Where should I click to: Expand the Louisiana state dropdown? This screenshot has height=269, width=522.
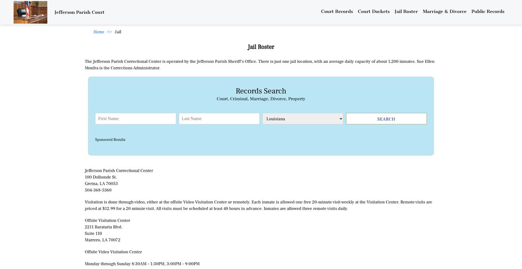coord(303,119)
